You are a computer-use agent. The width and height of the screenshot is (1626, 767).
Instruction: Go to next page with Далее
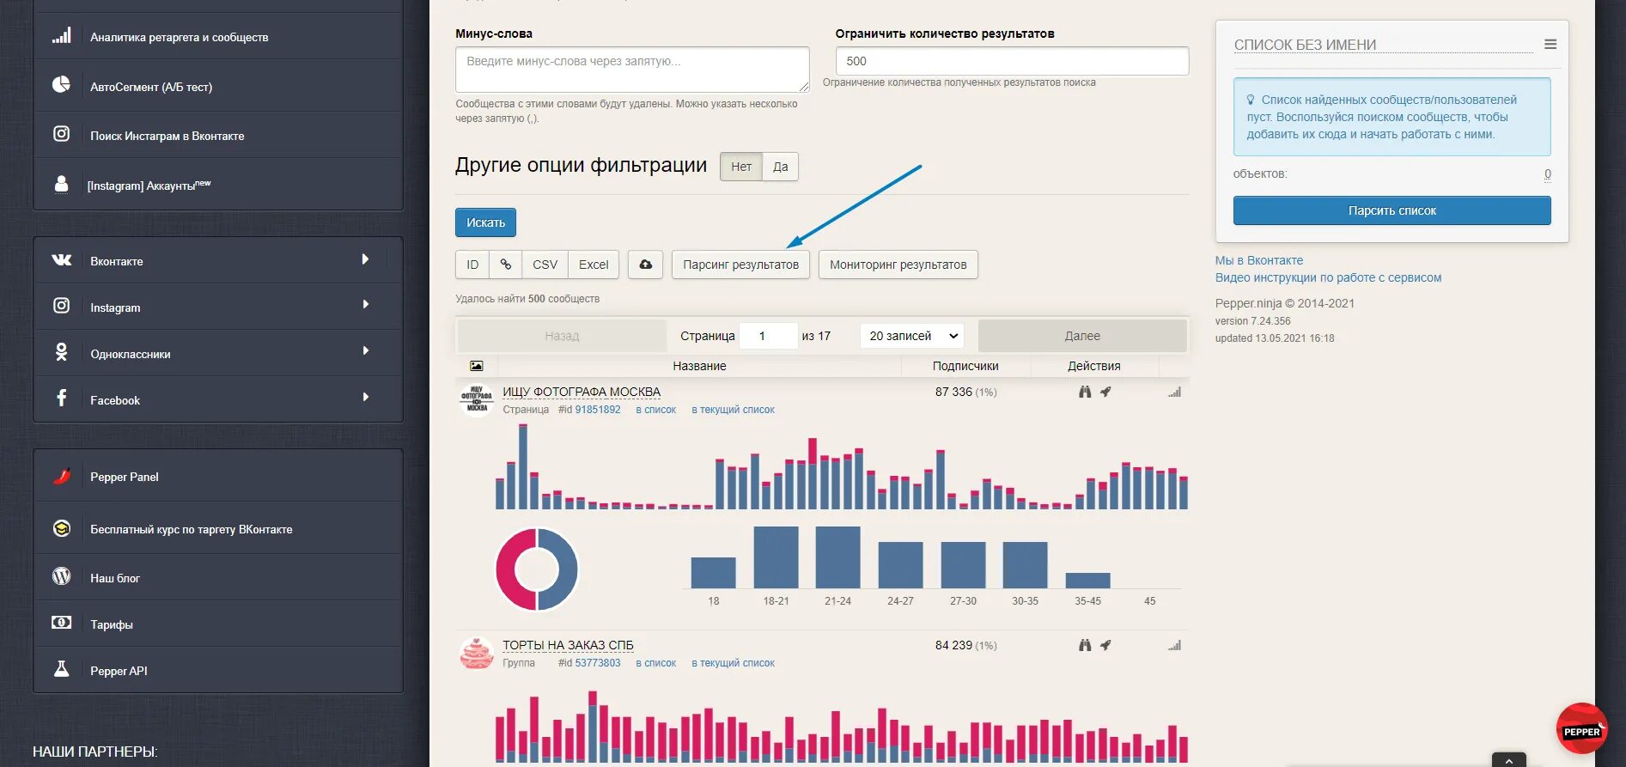tap(1082, 336)
